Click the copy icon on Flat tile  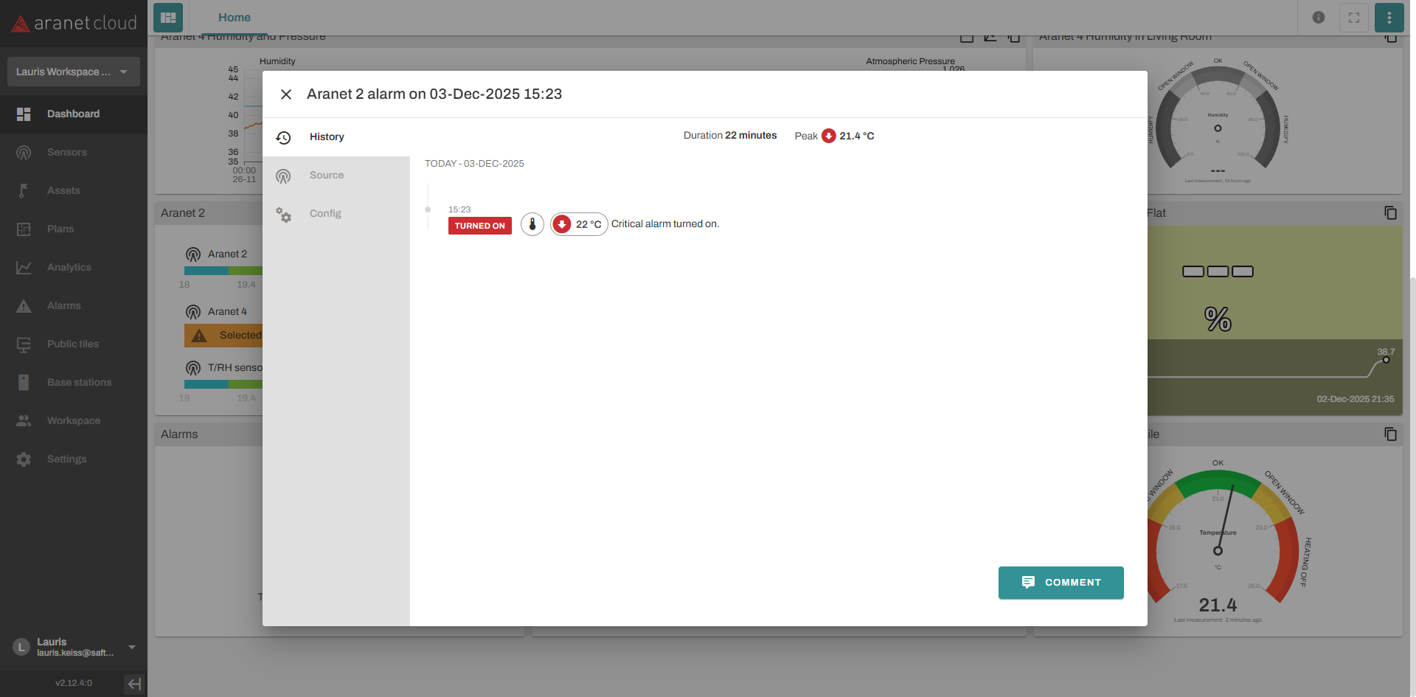[x=1390, y=213]
